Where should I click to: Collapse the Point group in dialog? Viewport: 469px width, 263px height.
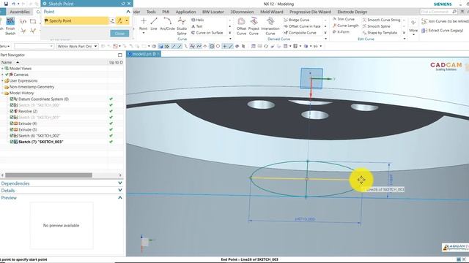tap(128, 12)
